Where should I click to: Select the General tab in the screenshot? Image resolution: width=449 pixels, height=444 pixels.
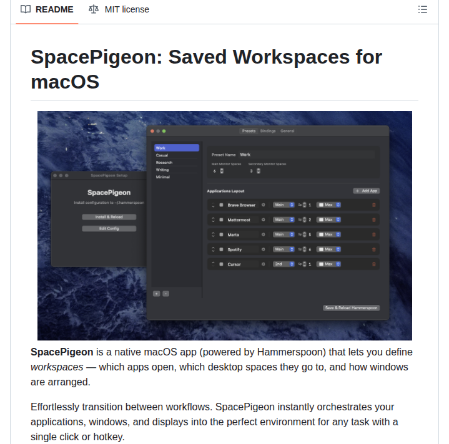tap(287, 131)
